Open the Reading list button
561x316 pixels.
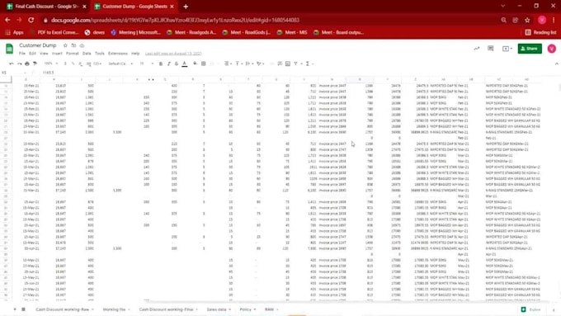click(x=540, y=32)
